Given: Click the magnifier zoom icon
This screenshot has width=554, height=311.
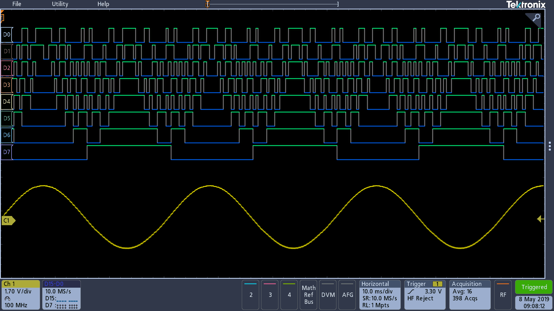Looking at the screenshot, I should coord(536,18).
